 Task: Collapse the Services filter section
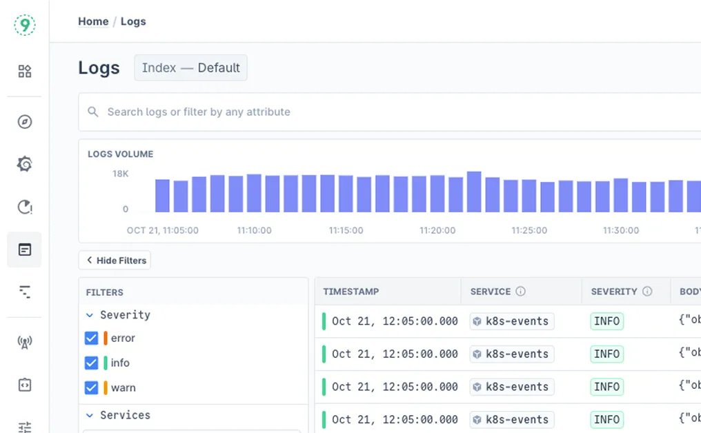[90, 415]
